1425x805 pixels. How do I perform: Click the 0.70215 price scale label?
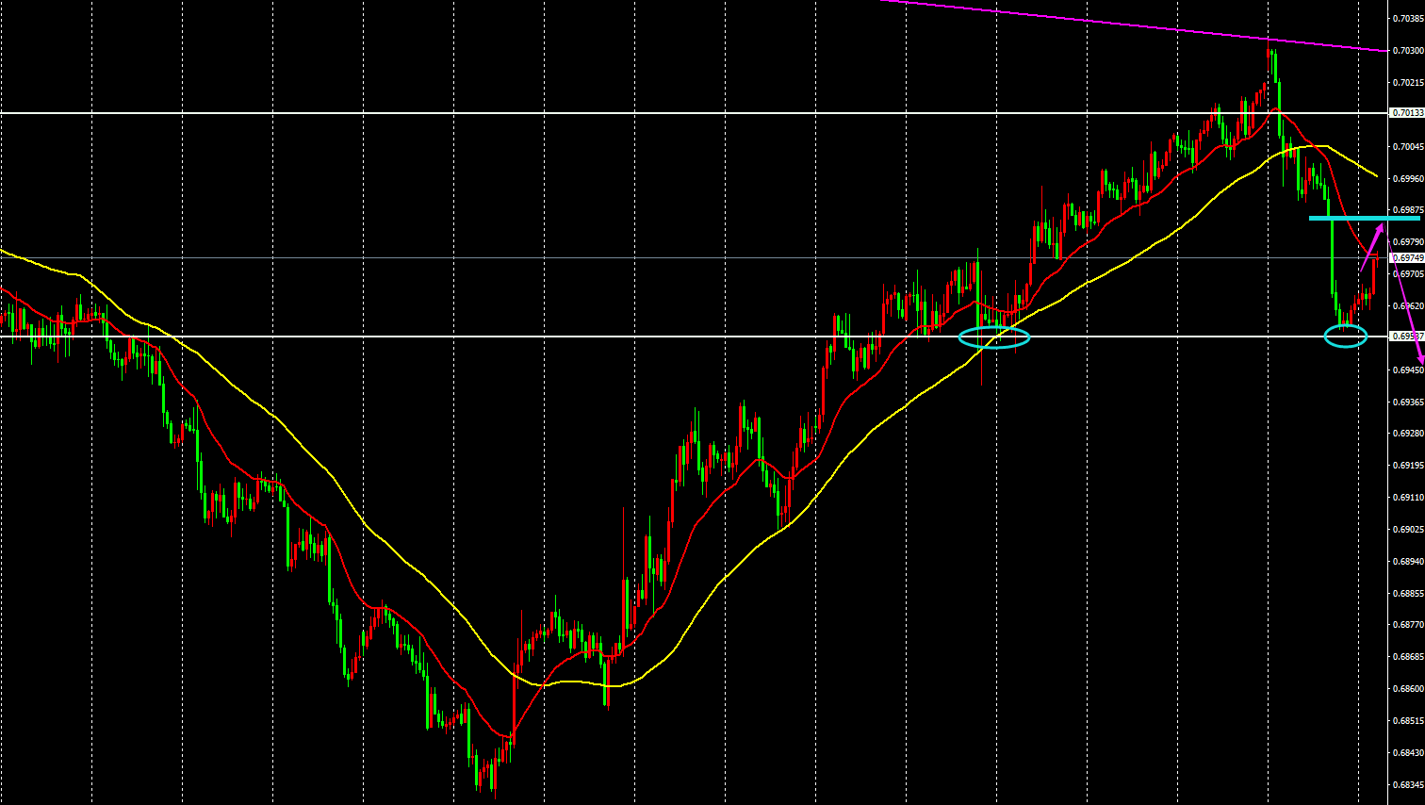tap(1407, 83)
